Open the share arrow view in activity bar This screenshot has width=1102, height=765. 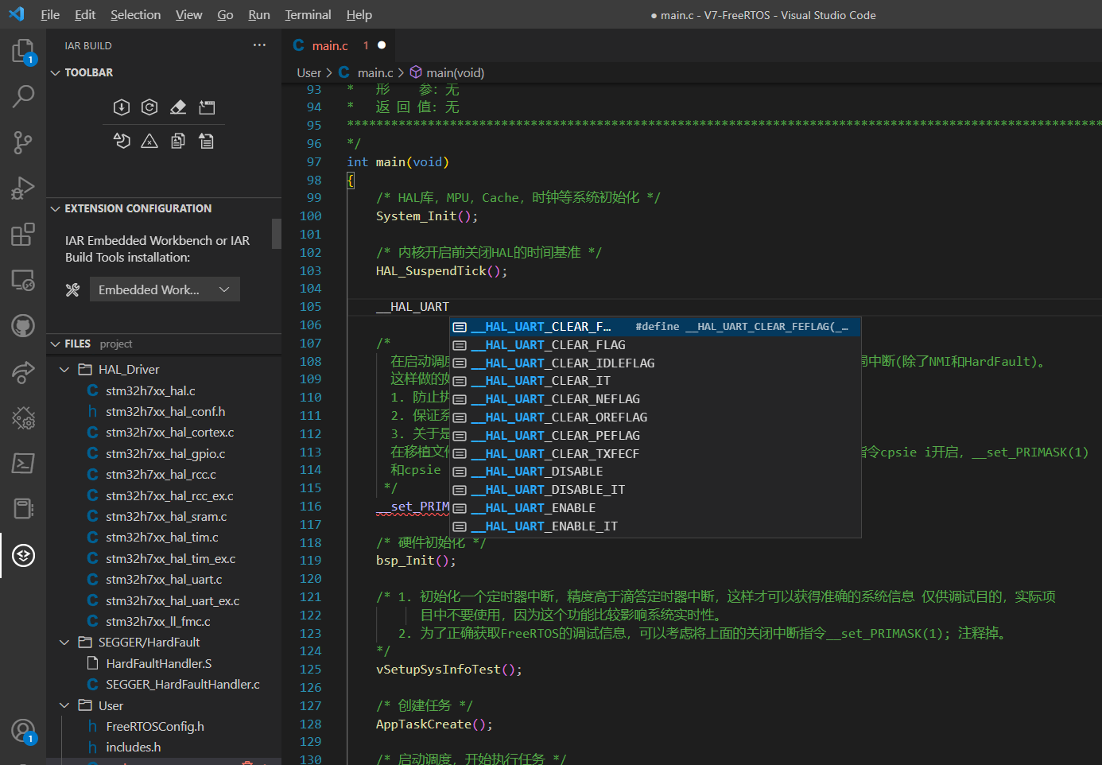click(23, 371)
